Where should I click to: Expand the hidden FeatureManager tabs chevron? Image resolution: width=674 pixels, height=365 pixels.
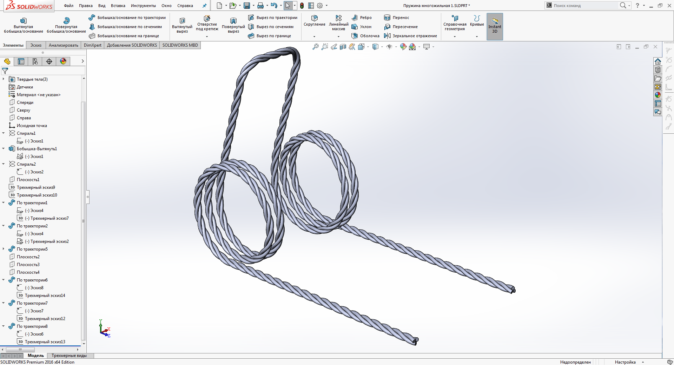(82, 61)
